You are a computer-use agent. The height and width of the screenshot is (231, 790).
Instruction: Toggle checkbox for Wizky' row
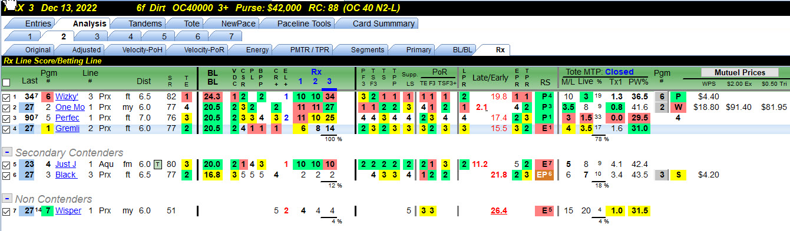tap(6, 97)
